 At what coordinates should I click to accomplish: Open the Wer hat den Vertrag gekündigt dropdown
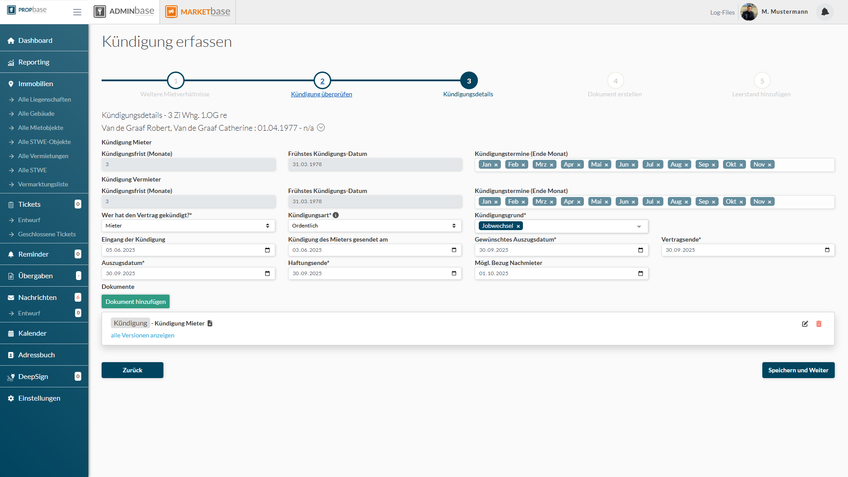coord(188,226)
